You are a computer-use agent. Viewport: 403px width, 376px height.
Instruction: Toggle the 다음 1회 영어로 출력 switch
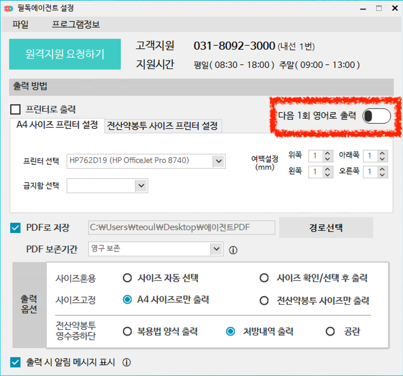click(377, 116)
